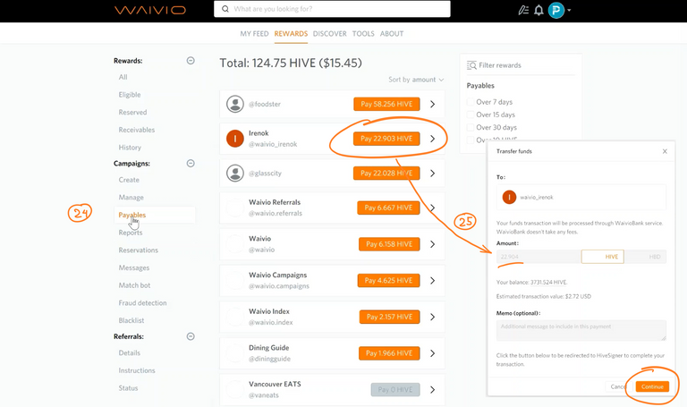Click the Waivio logo
687x407 pixels.
(150, 10)
